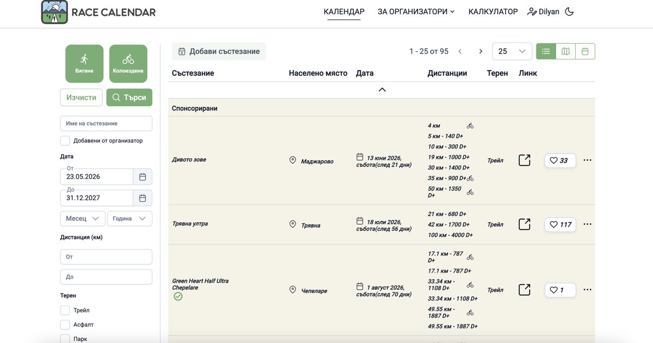Check Добавени от организатор checkbox
This screenshot has height=343, width=653.
coord(65,140)
